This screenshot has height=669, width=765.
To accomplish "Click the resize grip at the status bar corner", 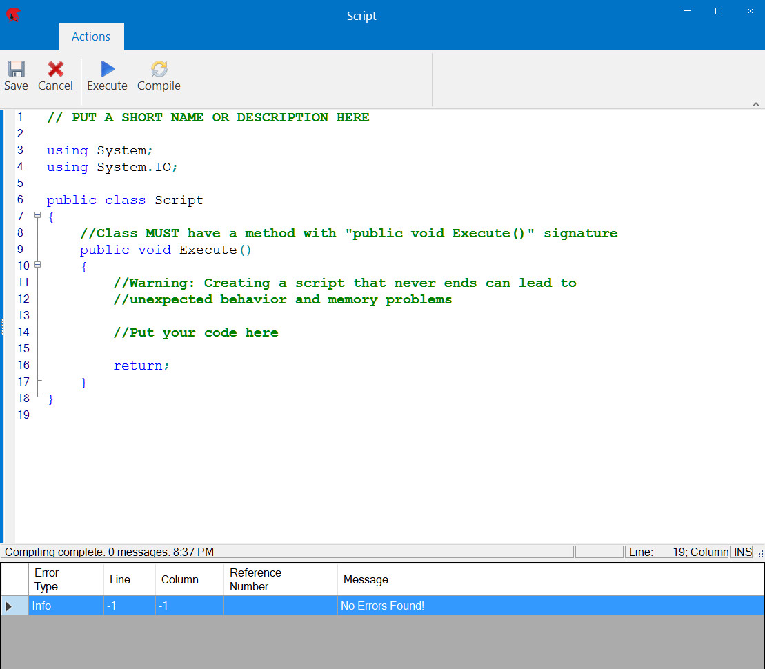I will coord(759,552).
